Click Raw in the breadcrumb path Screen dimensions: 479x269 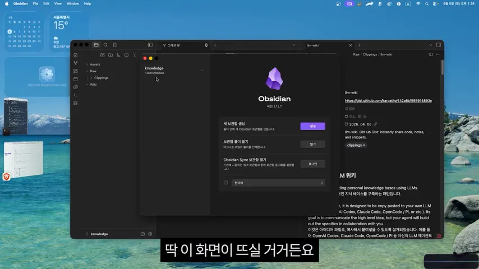(x=356, y=55)
